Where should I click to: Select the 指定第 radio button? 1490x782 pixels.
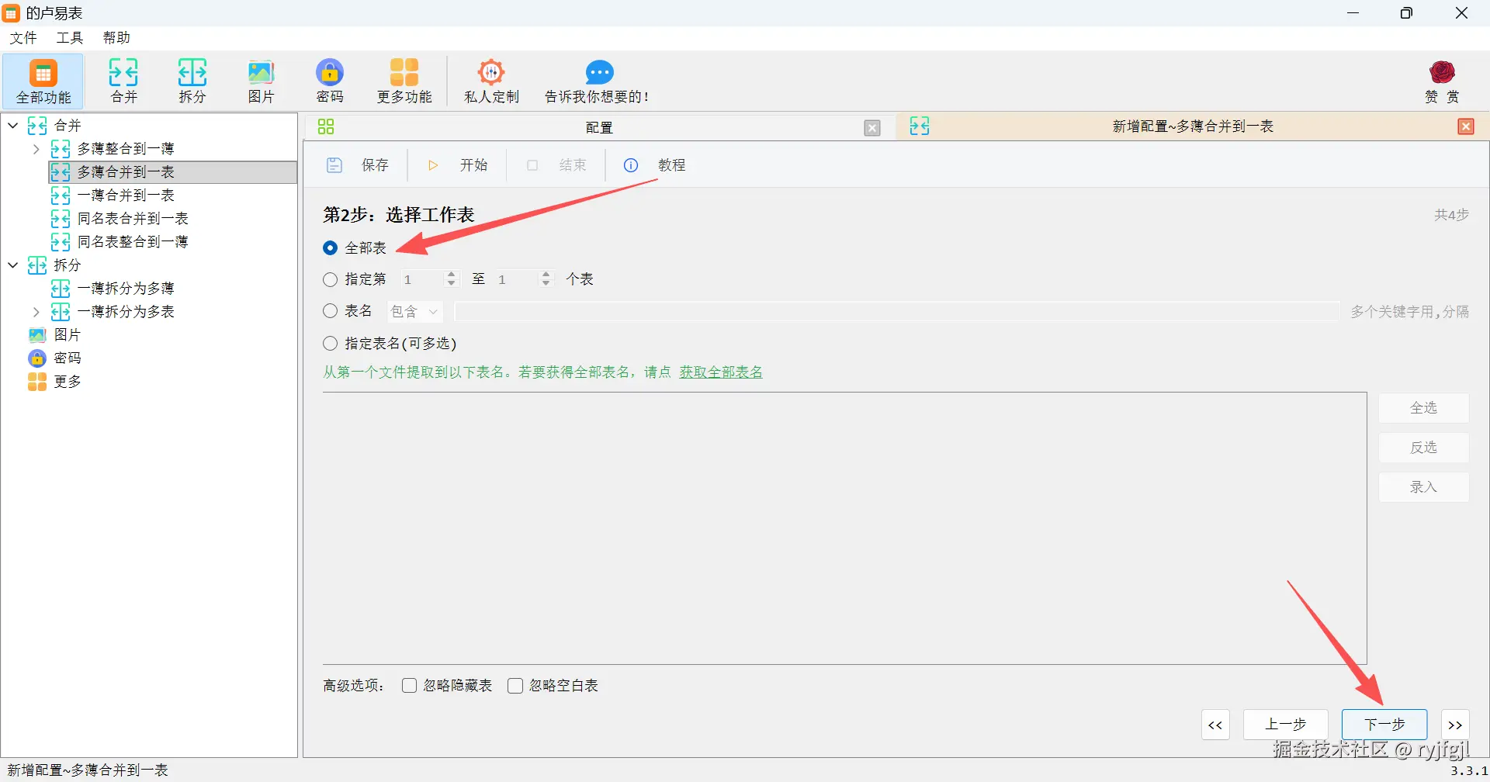pos(331,279)
